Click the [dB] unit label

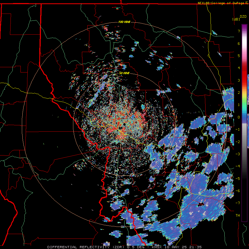(x=236, y=19)
